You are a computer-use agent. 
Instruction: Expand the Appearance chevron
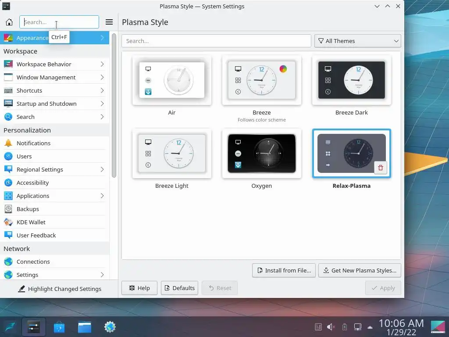coord(102,38)
